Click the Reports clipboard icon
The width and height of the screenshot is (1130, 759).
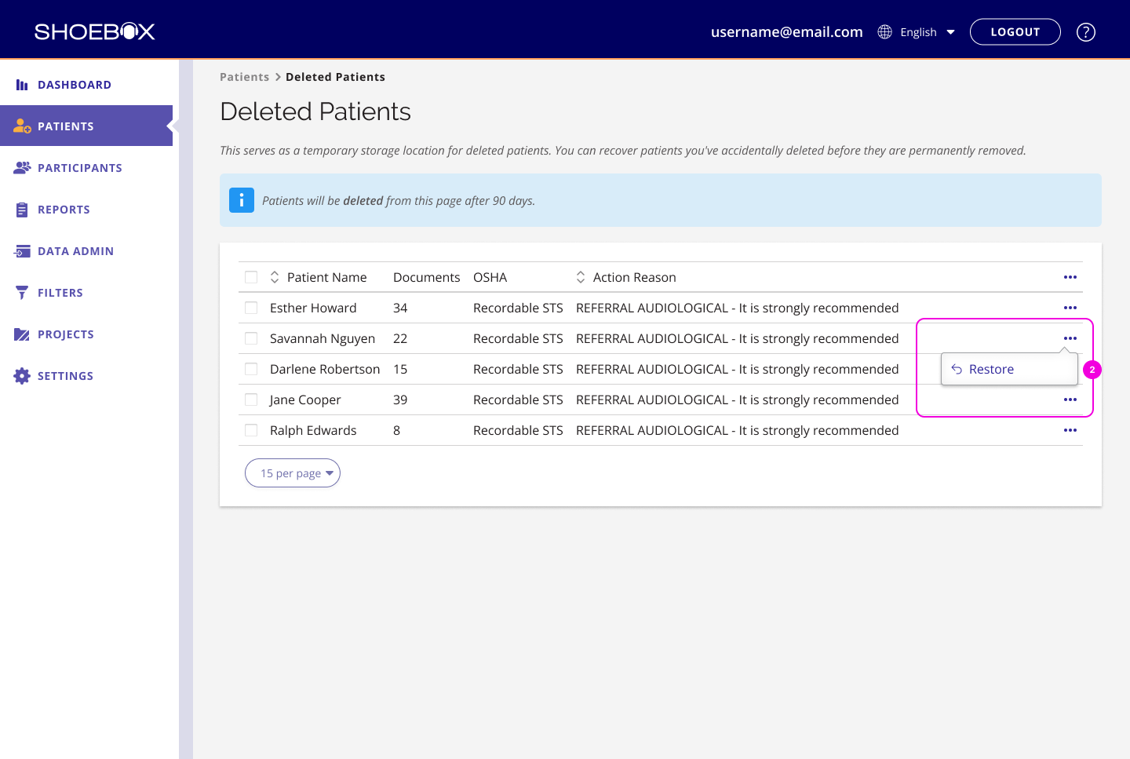point(22,210)
